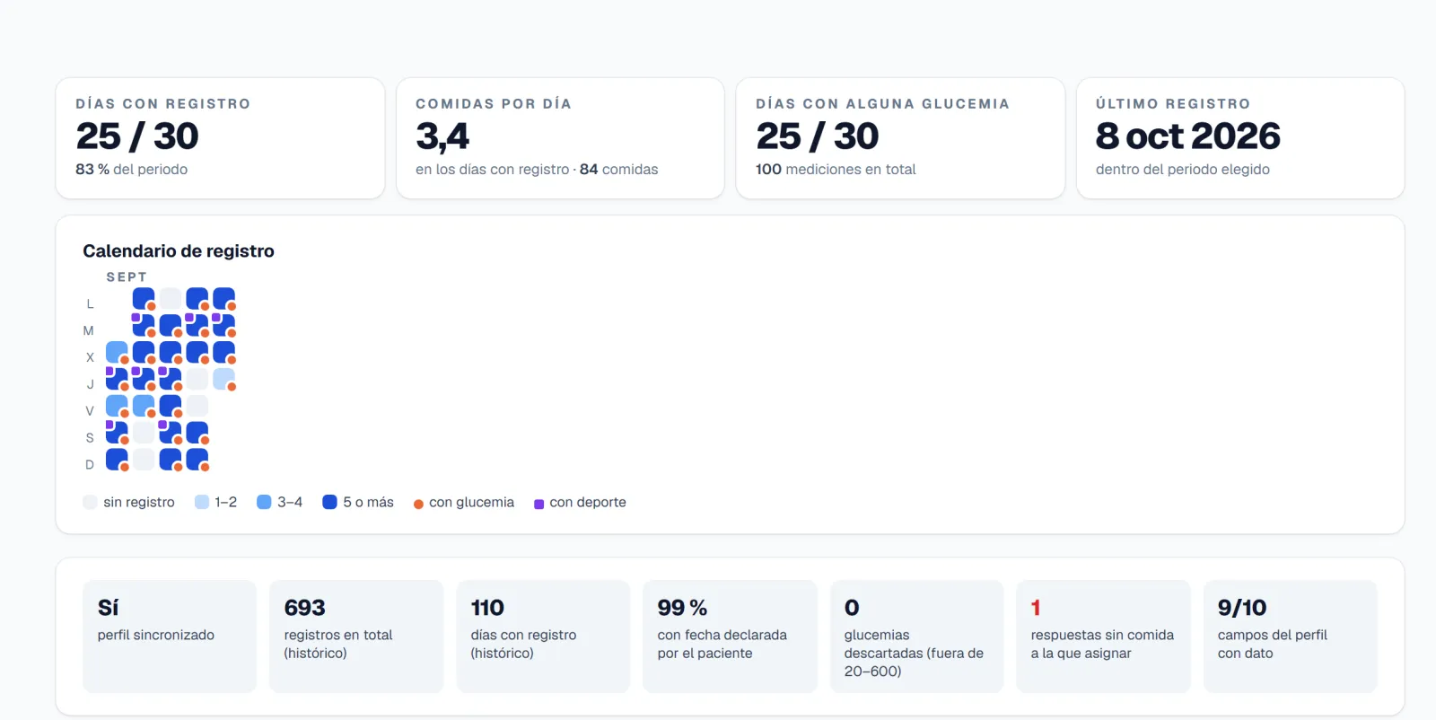Screen dimensions: 1436x720
Task: Click the '3,4' meals per day value
Action: pos(442,136)
